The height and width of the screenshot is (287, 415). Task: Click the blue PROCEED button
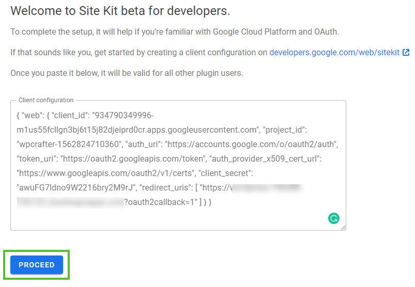(x=37, y=264)
